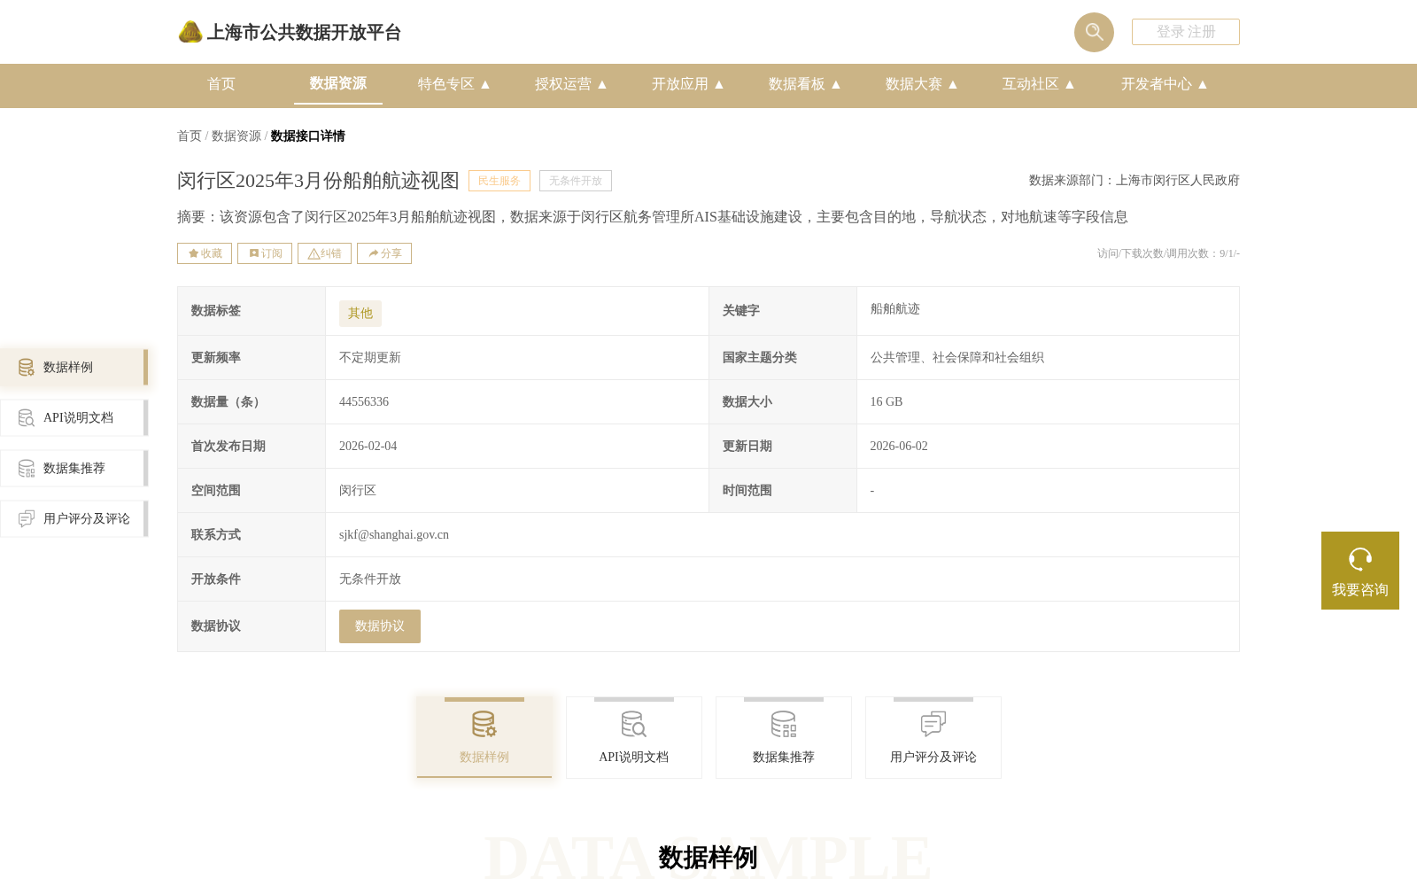Open 数据看板 menu label

[x=797, y=84]
